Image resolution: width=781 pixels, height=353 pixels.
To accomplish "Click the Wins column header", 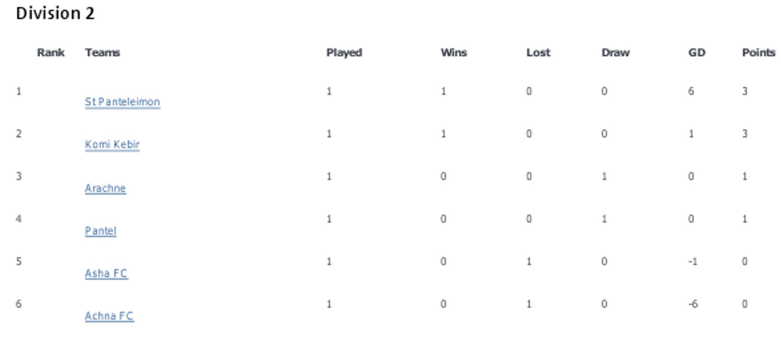I will coord(454,53).
